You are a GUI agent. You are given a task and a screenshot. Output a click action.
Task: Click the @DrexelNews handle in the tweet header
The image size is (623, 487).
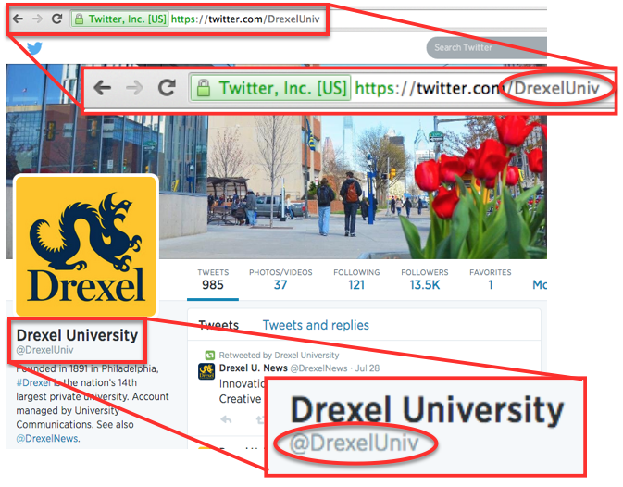(x=318, y=368)
